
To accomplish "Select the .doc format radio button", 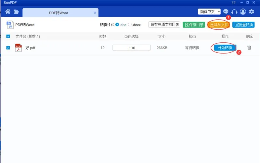I will [117, 25].
